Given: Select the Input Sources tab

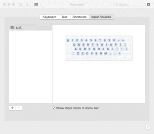Looking at the screenshot, I should click(x=101, y=17).
